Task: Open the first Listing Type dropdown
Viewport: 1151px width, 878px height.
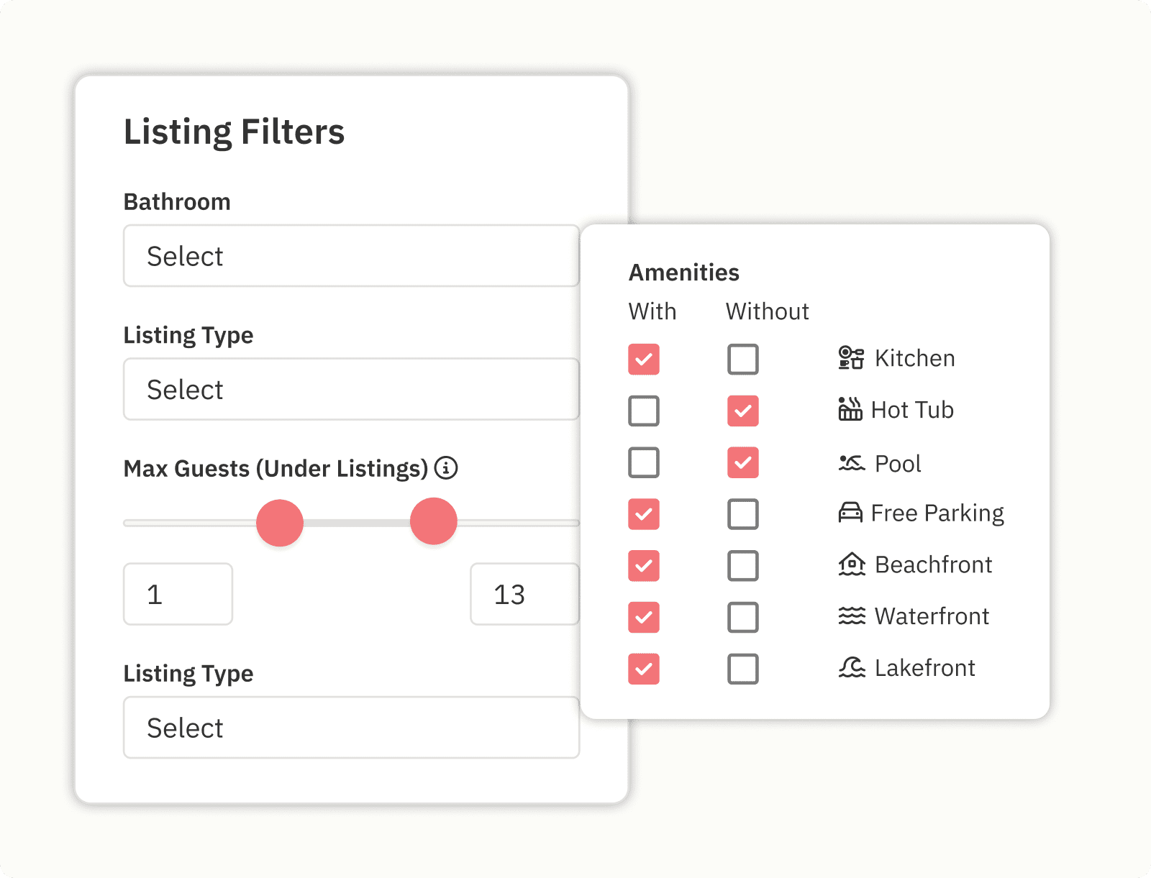Action: click(x=351, y=389)
